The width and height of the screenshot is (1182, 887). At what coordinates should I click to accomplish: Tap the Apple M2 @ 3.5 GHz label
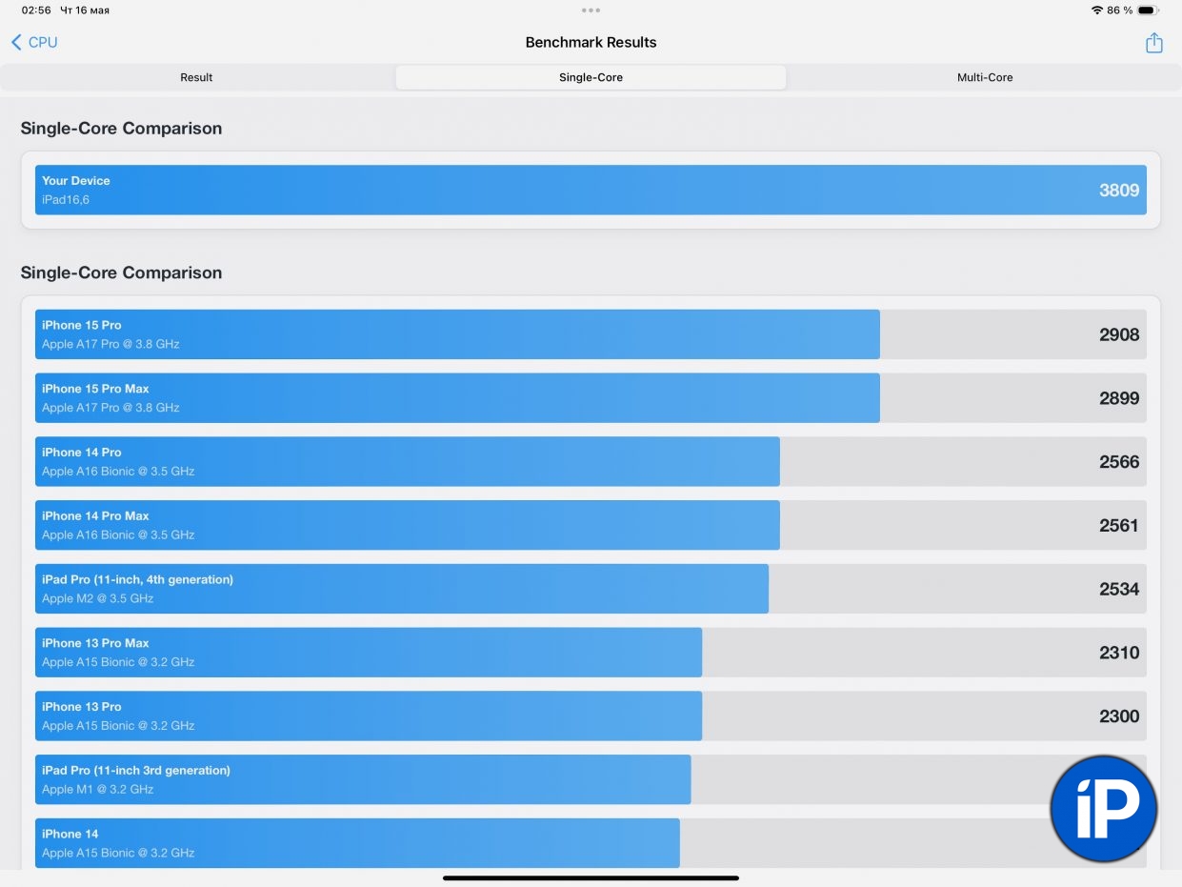tap(97, 598)
